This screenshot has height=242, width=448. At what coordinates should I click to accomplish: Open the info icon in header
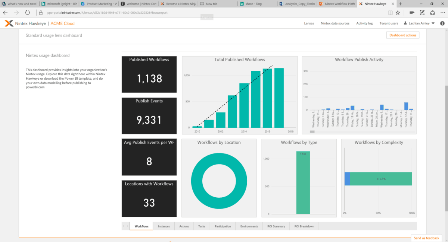click(x=442, y=23)
